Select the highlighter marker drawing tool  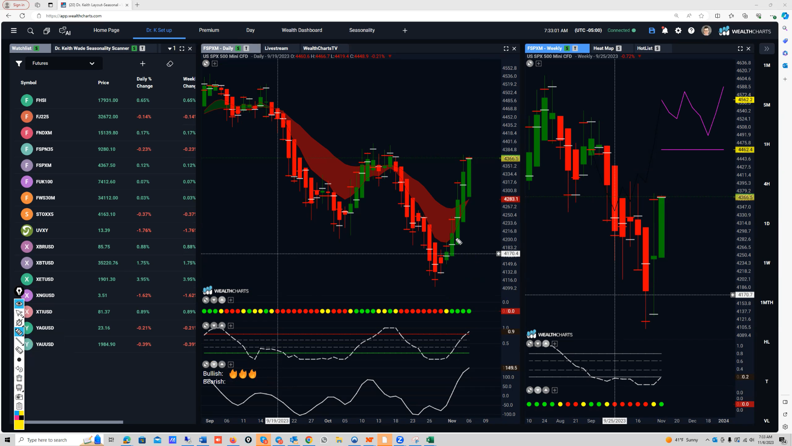pyautogui.click(x=19, y=332)
